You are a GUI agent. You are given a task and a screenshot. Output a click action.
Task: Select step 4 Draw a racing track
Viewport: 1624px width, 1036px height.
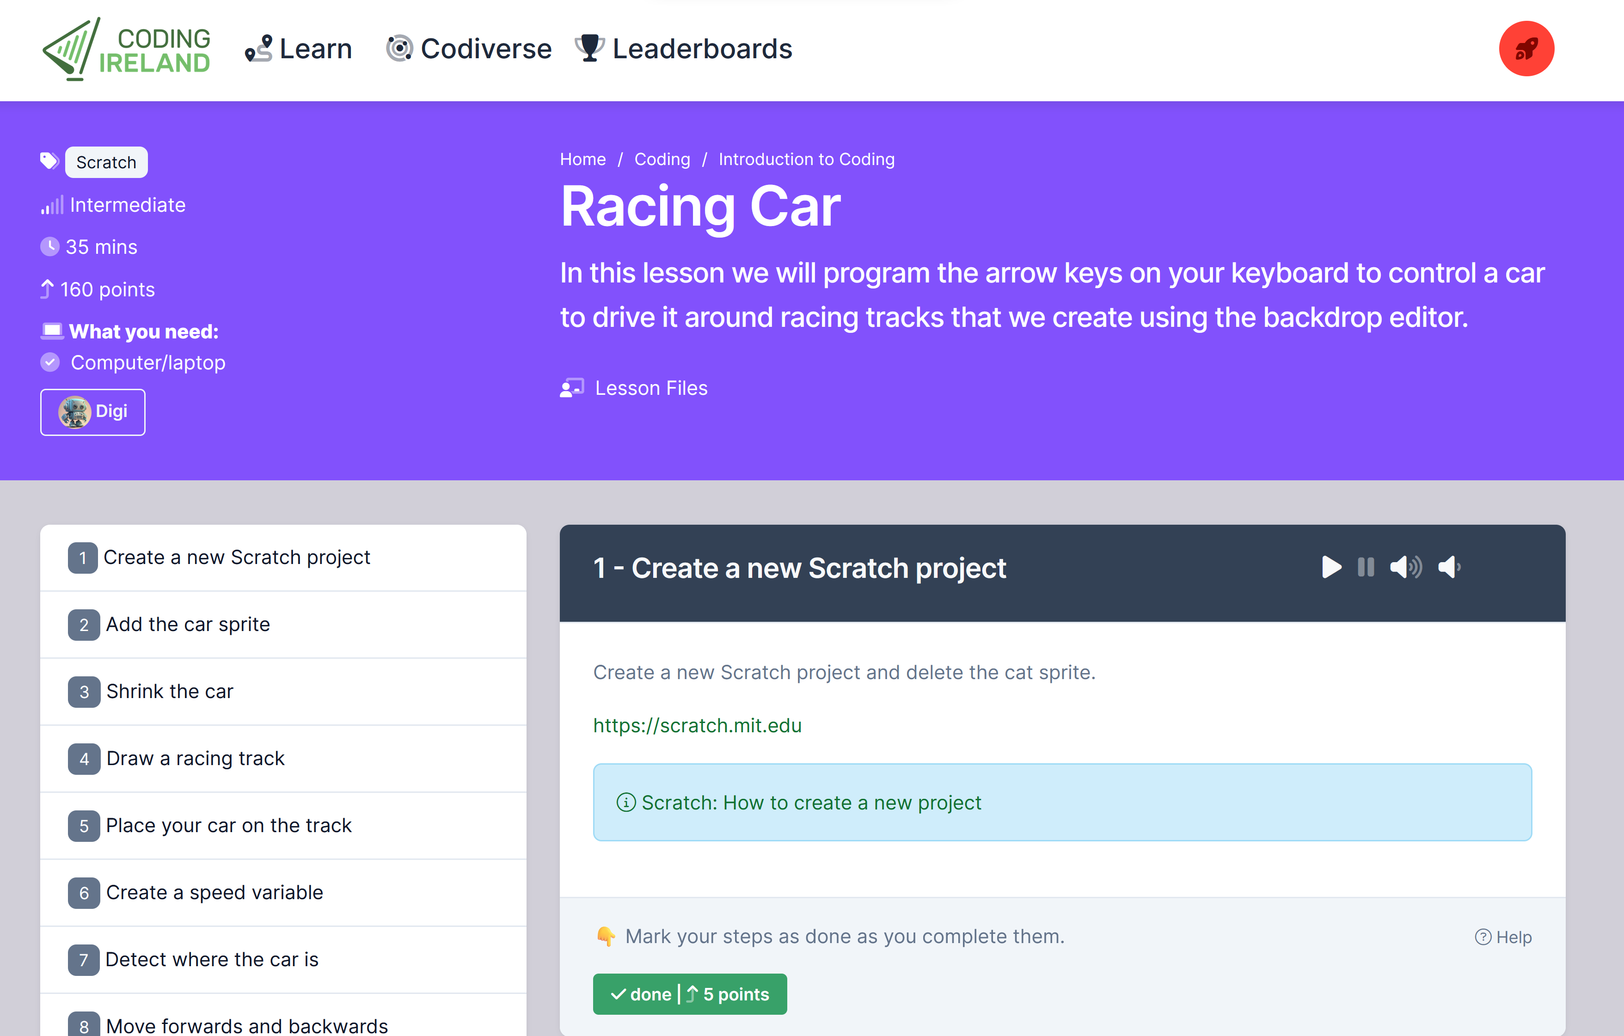[195, 758]
